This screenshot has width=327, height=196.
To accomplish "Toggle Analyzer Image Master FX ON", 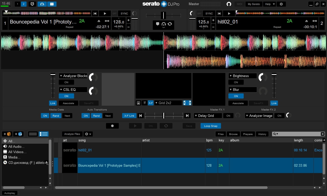I will 279,116.
